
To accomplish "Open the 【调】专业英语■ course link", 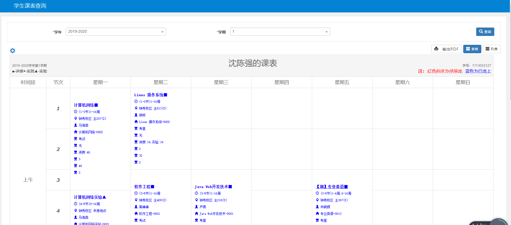I will click(x=332, y=187).
